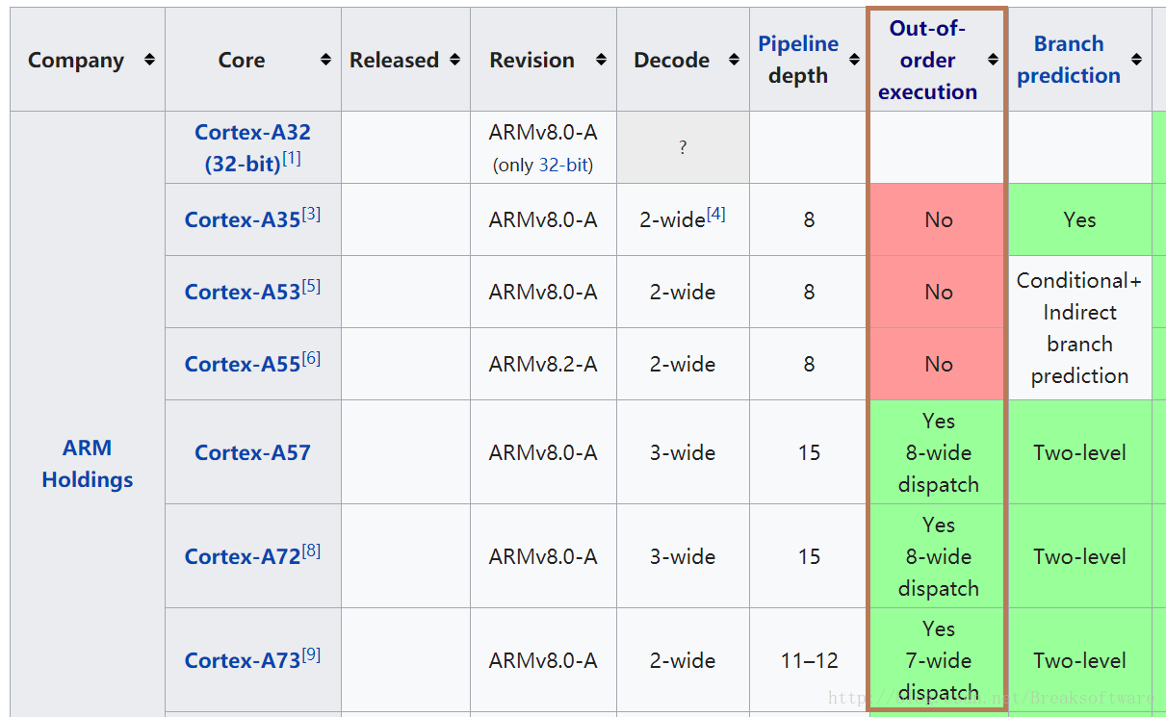Screen dimensions: 1166x717
Task: Select '3-wide' decode for Cortex-A57
Action: pos(683,452)
